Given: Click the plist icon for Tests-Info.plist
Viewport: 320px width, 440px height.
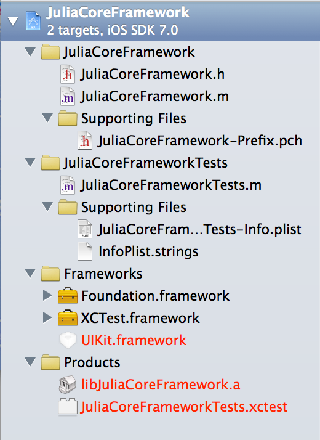Looking at the screenshot, I should (85, 229).
